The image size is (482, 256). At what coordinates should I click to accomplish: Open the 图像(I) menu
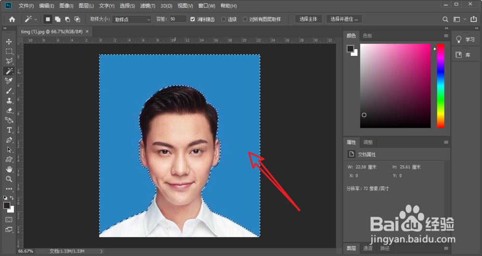click(67, 6)
